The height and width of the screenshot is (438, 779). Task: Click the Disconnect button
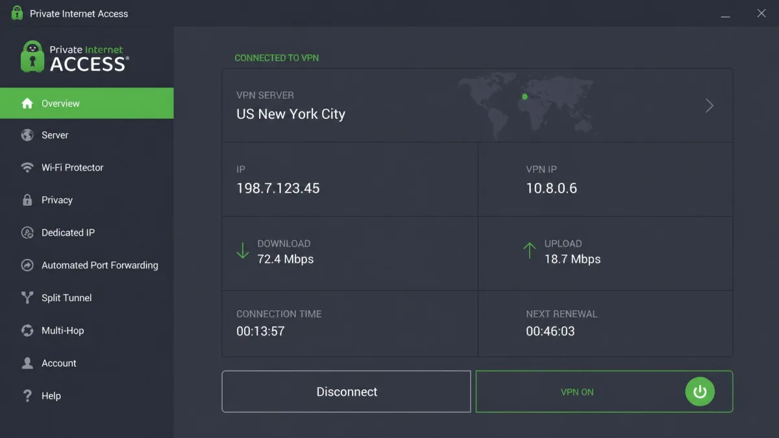point(347,391)
